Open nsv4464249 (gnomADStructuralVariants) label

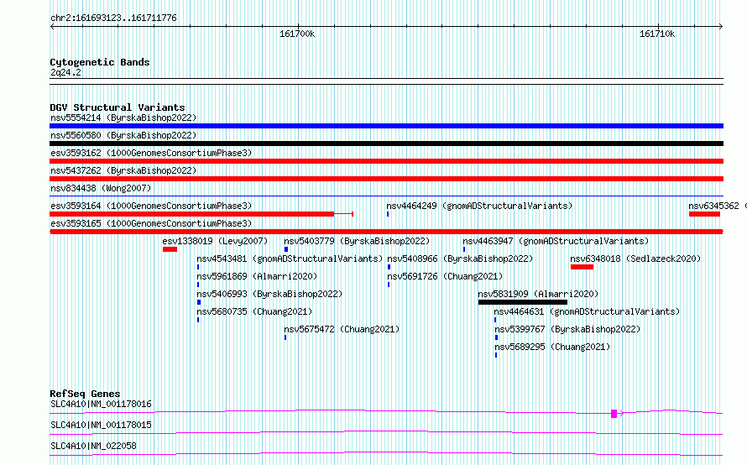[479, 206]
